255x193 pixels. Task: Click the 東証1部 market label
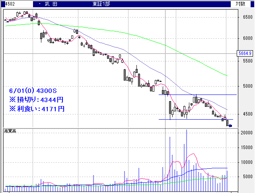tap(102, 4)
